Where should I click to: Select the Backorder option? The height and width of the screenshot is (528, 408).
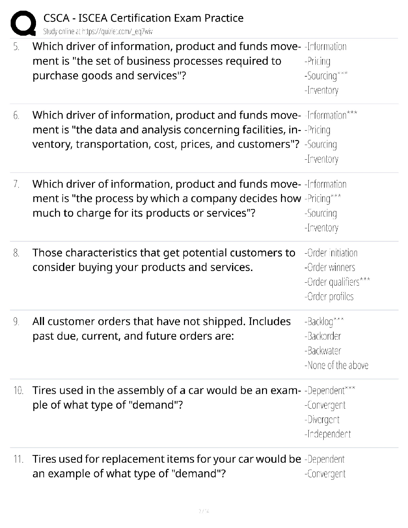pyautogui.click(x=323, y=336)
